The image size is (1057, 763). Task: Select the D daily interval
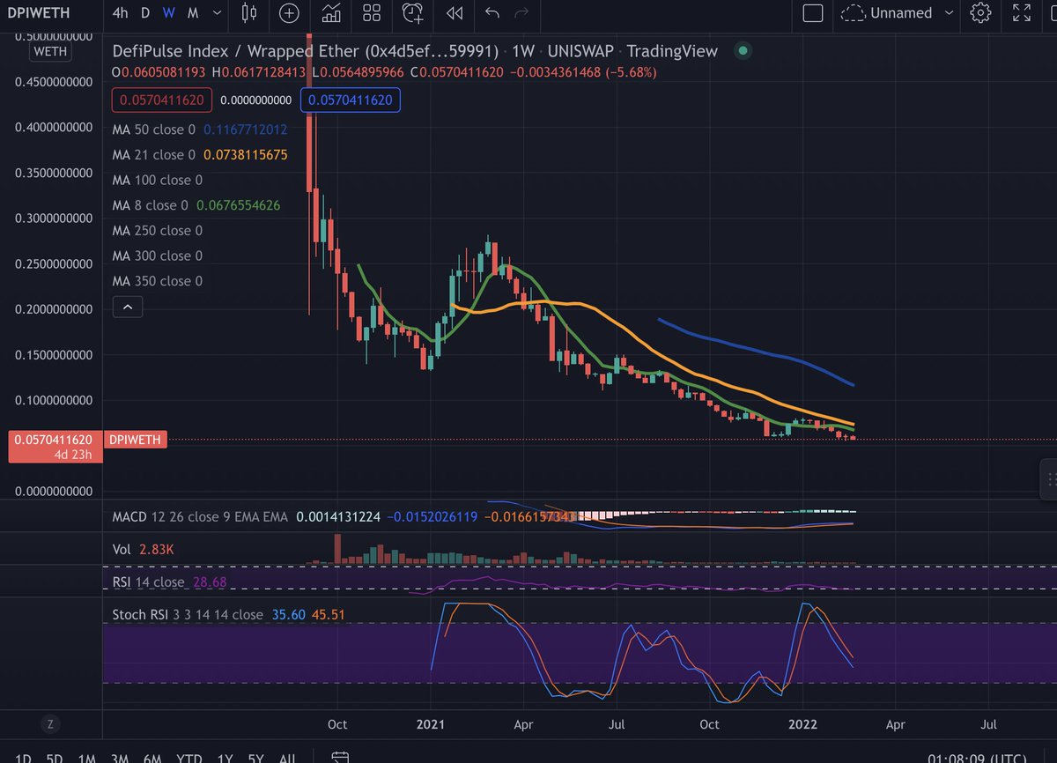[x=145, y=13]
